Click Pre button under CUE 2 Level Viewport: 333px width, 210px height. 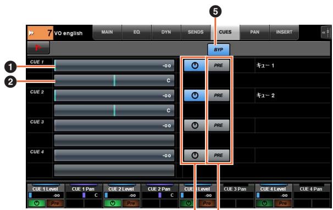(x=131, y=203)
